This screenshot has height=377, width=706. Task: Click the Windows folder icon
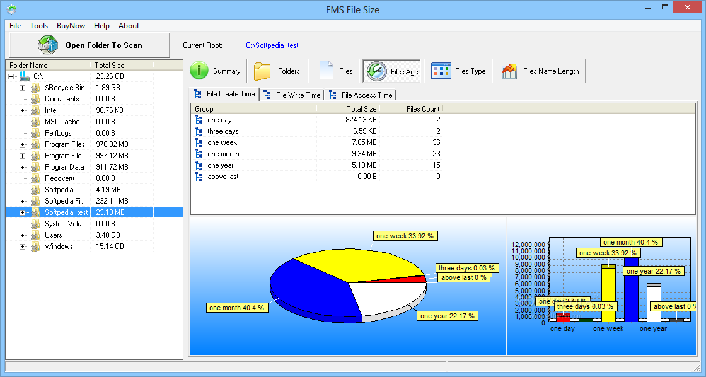point(35,246)
